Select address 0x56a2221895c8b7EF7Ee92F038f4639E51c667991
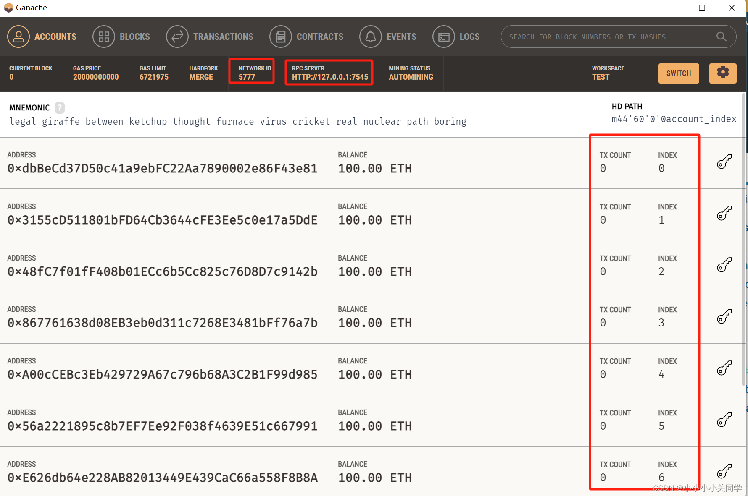Image resolution: width=748 pixels, height=496 pixels. 162,426
